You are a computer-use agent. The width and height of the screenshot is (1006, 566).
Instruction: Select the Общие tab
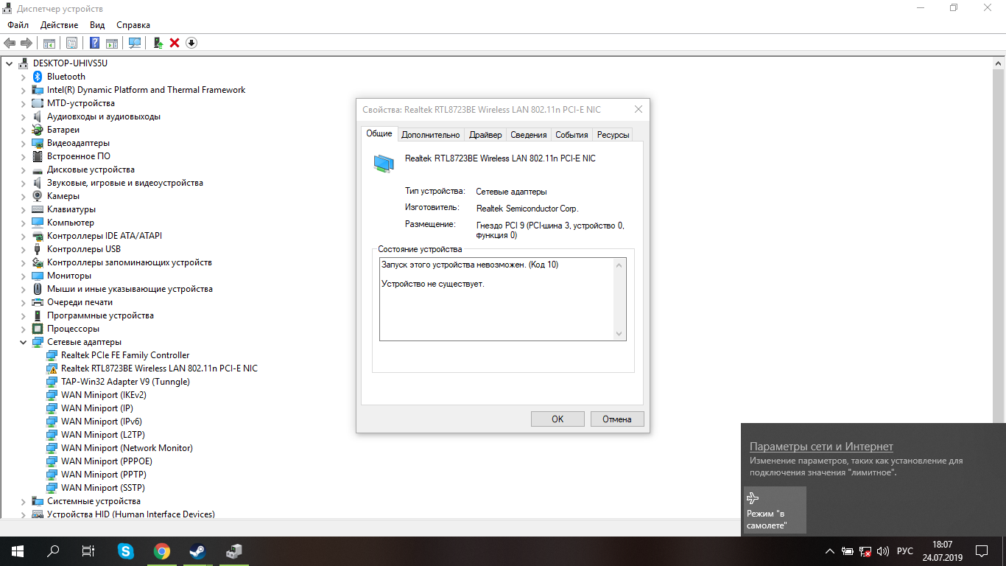379,133
